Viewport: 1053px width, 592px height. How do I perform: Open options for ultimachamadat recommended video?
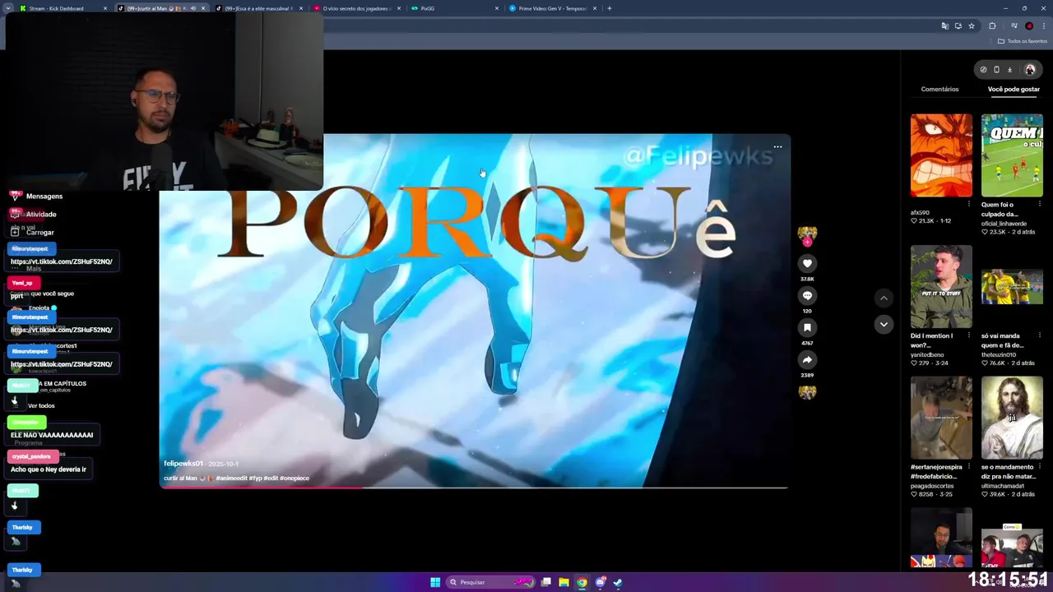pyautogui.click(x=1039, y=467)
